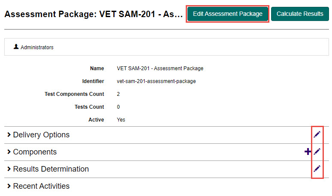Click the Delivery Options section title

(41, 135)
